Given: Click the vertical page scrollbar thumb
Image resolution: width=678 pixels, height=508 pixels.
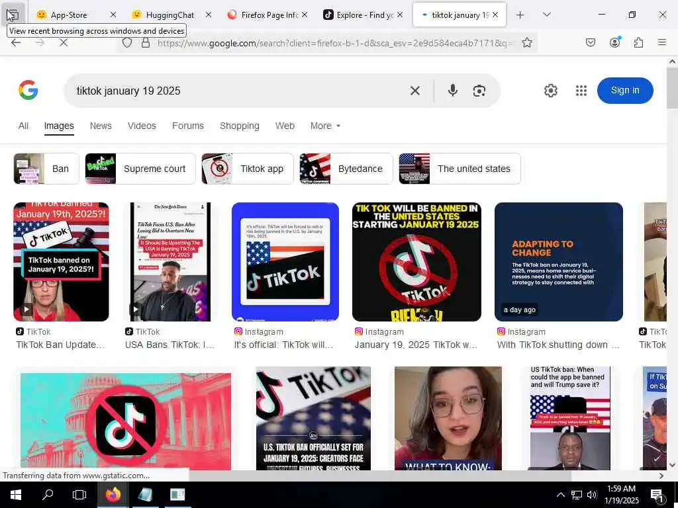Looking at the screenshot, I should pos(672,88).
